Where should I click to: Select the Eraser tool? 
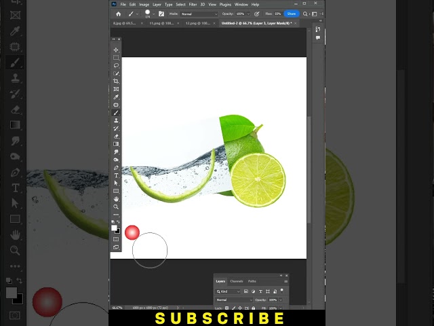116,137
